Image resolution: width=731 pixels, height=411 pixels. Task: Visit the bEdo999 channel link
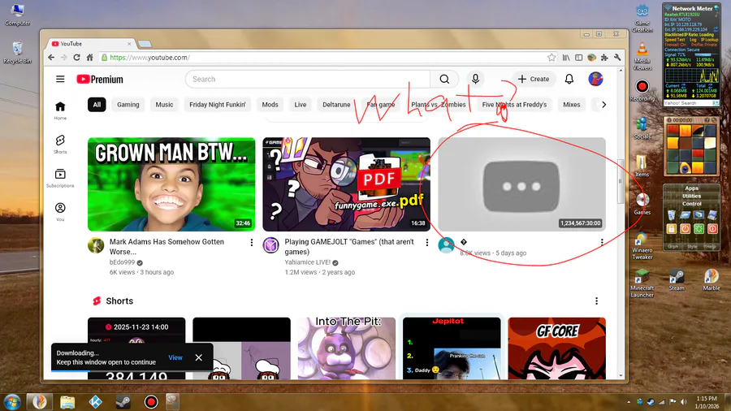(122, 262)
